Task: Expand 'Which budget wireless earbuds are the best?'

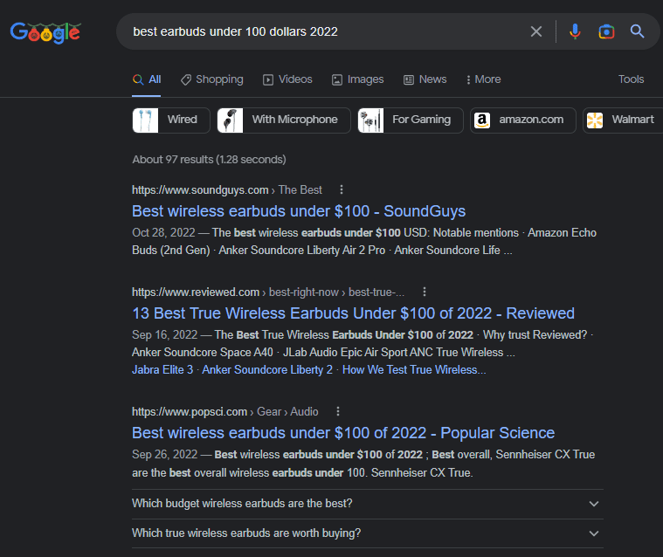Action: [x=368, y=504]
